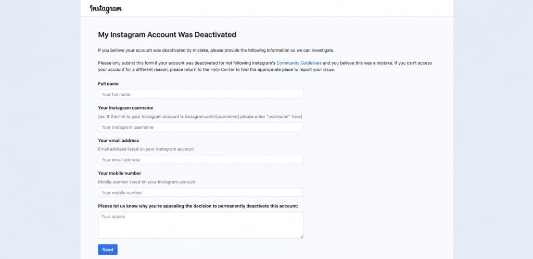Open the Community Guidelines link

[x=299, y=63]
